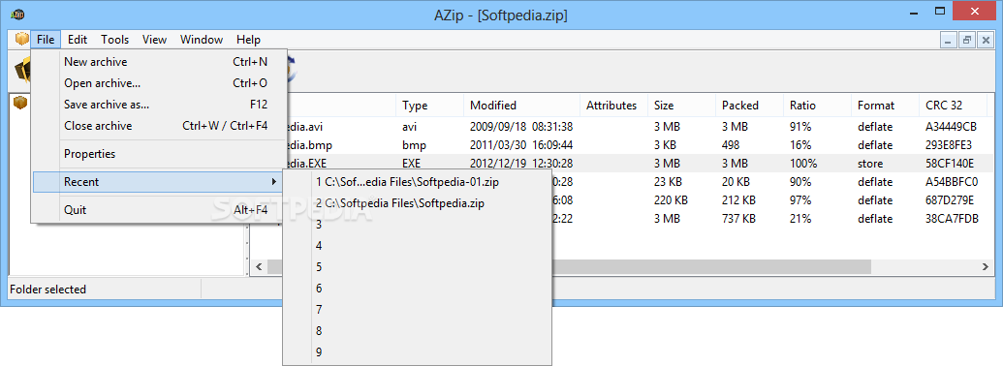Open recent file 2 Softpedia.zip
The width and height of the screenshot is (1003, 366).
coord(417,203)
